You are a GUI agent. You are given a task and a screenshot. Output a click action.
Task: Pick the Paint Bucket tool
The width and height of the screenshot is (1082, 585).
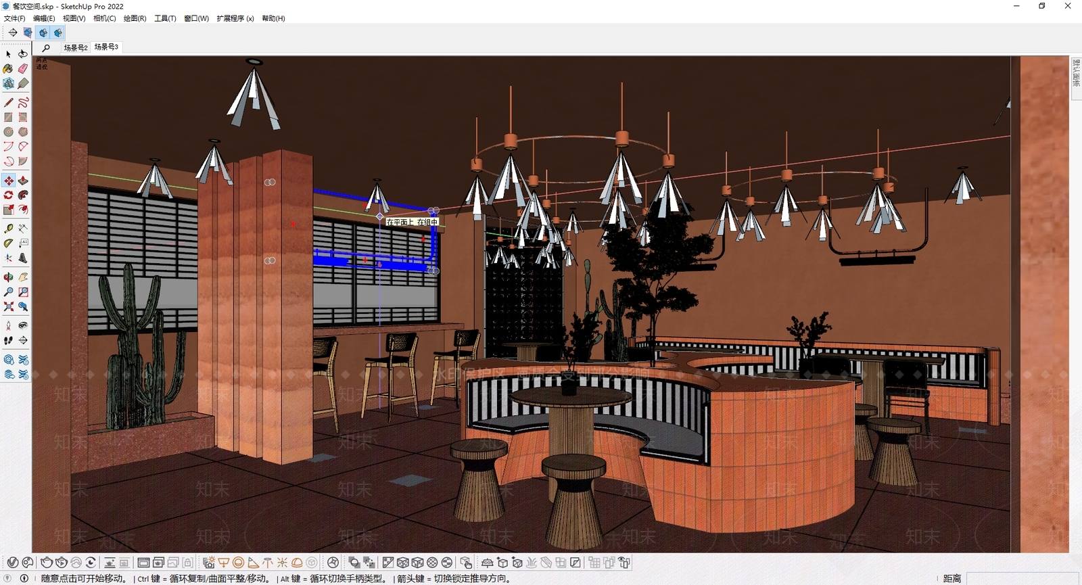tap(8, 68)
